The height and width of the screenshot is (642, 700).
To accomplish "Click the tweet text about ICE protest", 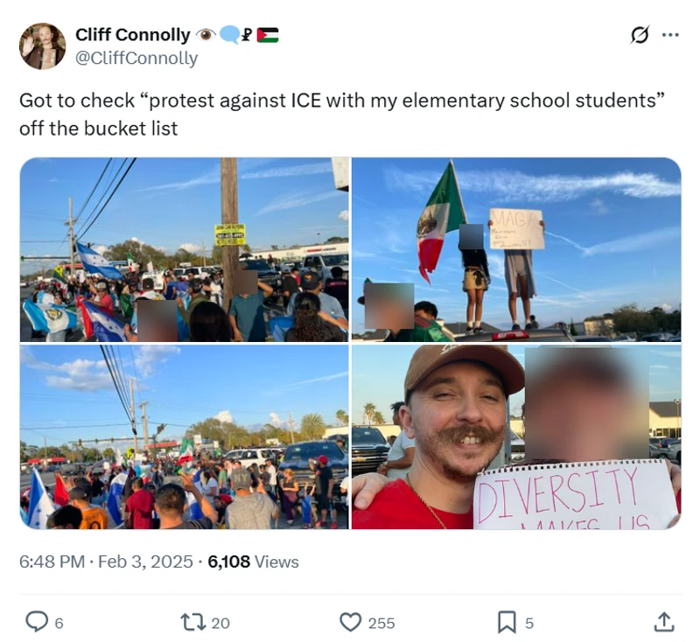I will [x=342, y=115].
